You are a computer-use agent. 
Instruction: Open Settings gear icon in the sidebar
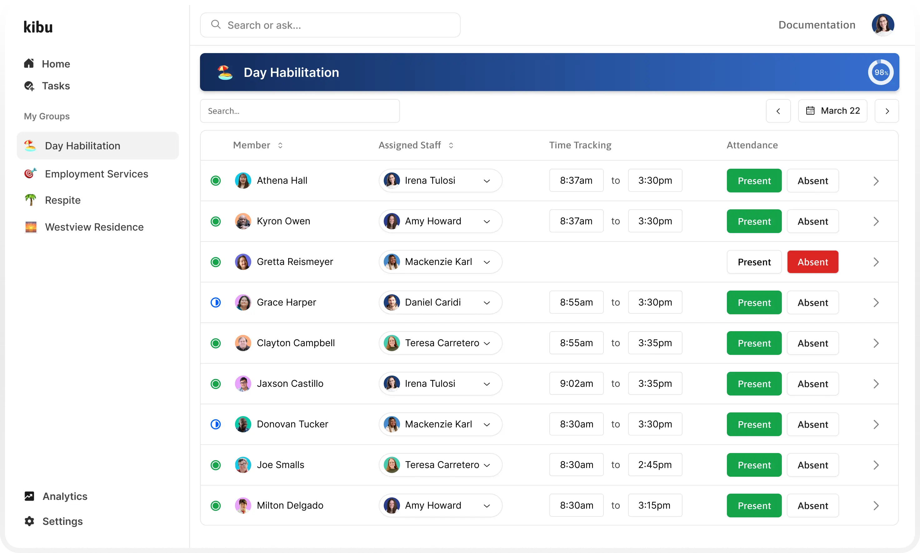tap(29, 521)
